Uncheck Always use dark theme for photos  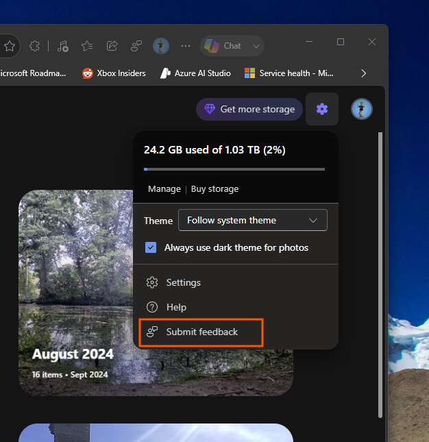(151, 247)
